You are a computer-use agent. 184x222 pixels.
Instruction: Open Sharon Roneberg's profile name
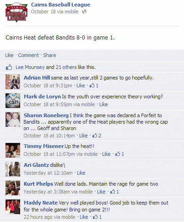pyautogui.click(x=46, y=115)
